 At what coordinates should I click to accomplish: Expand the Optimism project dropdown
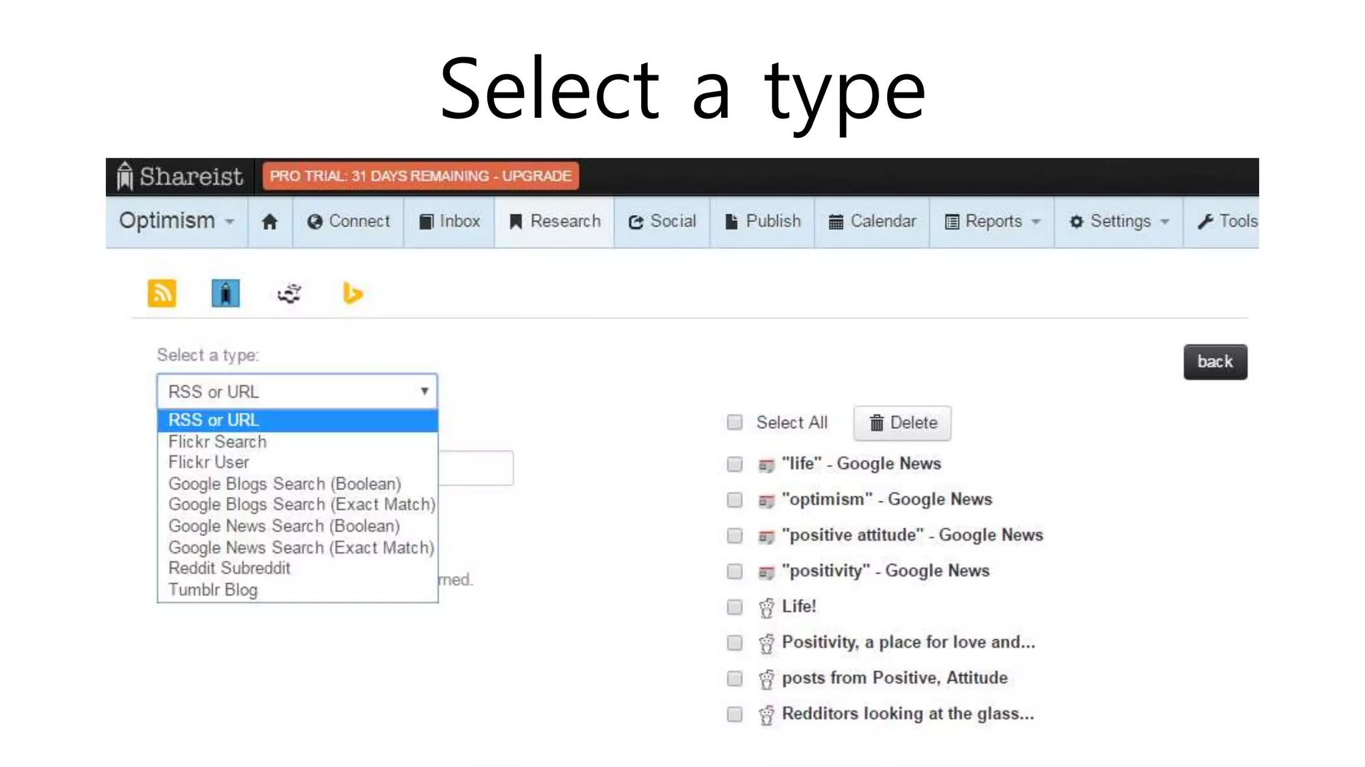(177, 222)
